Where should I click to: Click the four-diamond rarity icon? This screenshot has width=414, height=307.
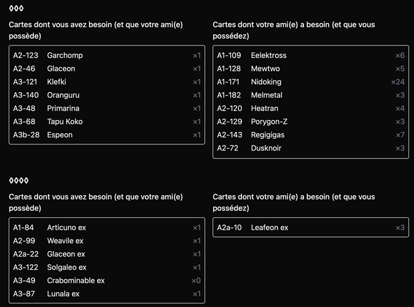pos(18,181)
